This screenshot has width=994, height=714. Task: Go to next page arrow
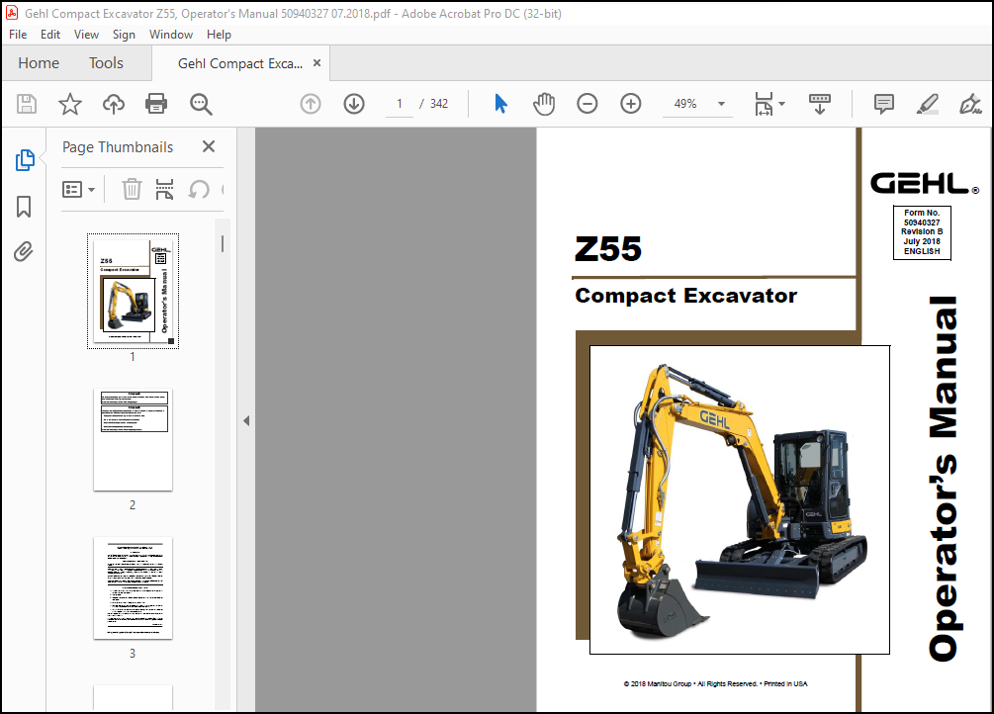[x=354, y=104]
